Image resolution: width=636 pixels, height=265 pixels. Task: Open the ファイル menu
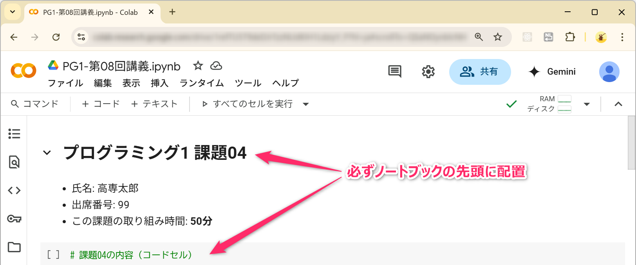point(65,83)
